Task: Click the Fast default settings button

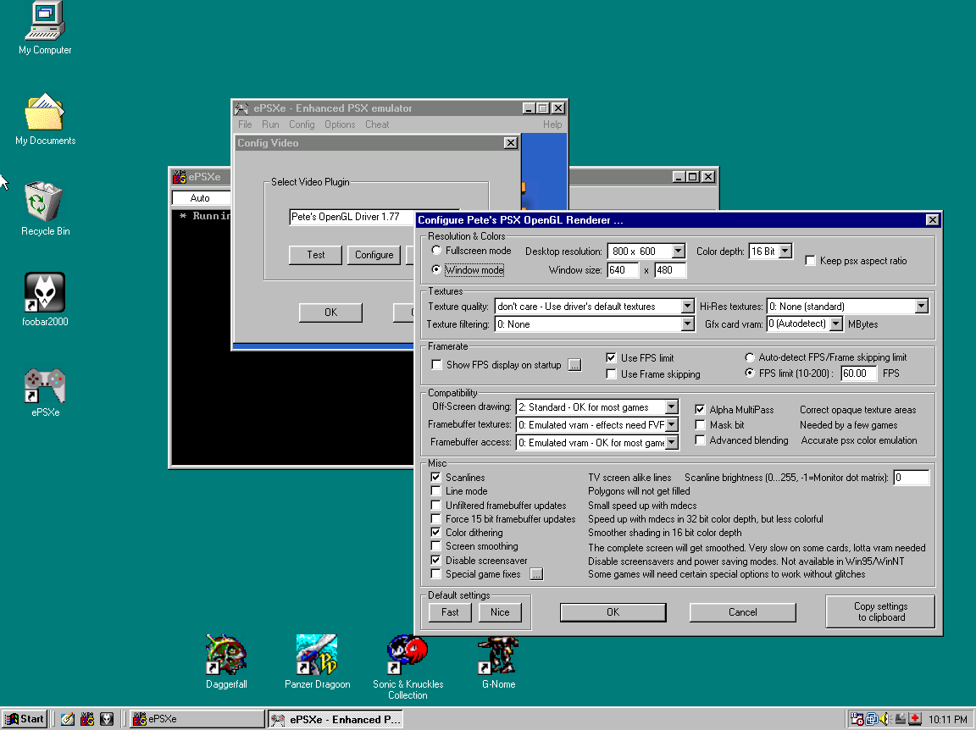Action: 450,611
